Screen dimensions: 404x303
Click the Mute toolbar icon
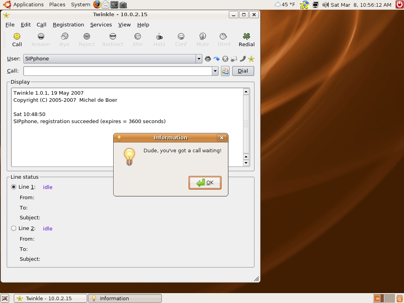coord(203,36)
